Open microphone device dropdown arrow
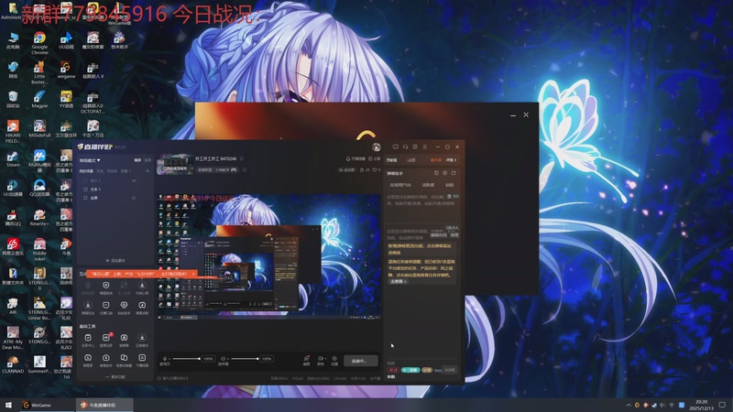733x412 pixels. (170, 359)
